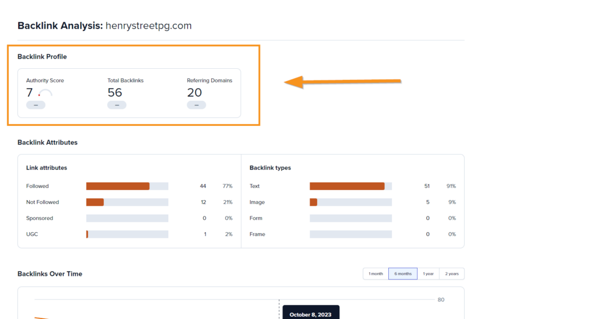Click the change badge under Total Backlinks
598x319 pixels.
(117, 105)
